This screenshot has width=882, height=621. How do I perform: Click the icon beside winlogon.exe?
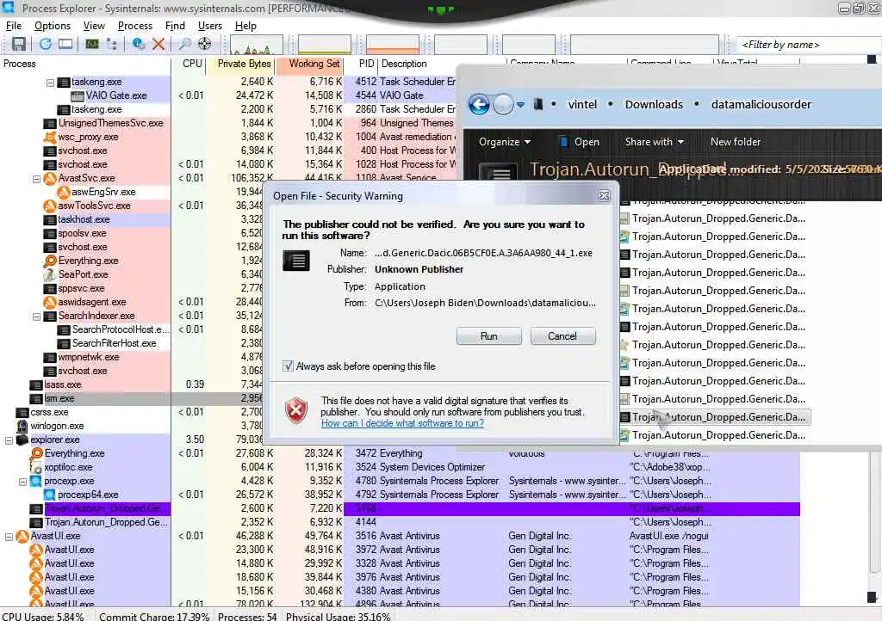click(22, 426)
